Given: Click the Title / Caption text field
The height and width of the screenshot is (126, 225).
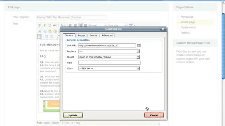Looking at the screenshot, I should pos(71,17).
